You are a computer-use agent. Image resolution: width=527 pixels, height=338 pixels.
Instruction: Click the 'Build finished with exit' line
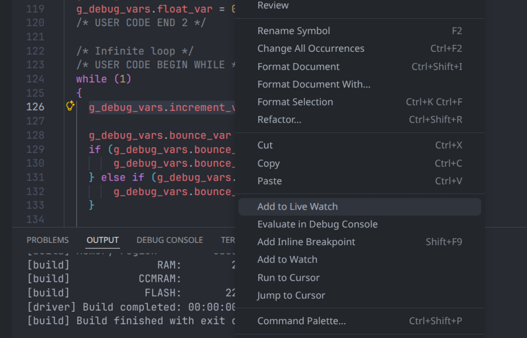pyautogui.click(x=131, y=321)
